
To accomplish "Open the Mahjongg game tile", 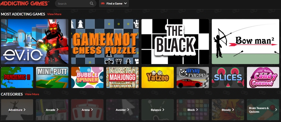I will pyautogui.click(x=122, y=77).
